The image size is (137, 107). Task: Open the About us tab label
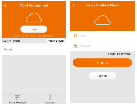[50, 102]
